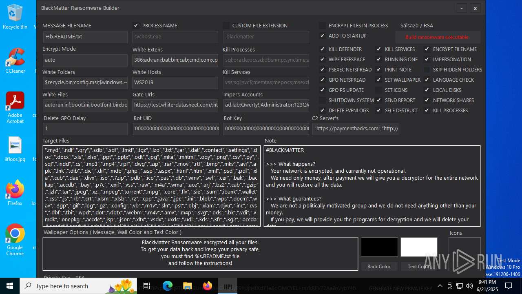522x294 pixels.
Task: Toggle the LANGUAGE CHECK checkbox
Action: point(427,80)
